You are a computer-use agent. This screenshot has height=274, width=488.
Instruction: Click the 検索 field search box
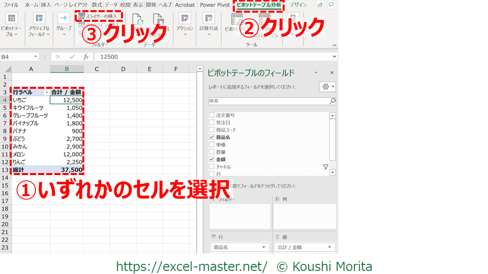click(269, 101)
